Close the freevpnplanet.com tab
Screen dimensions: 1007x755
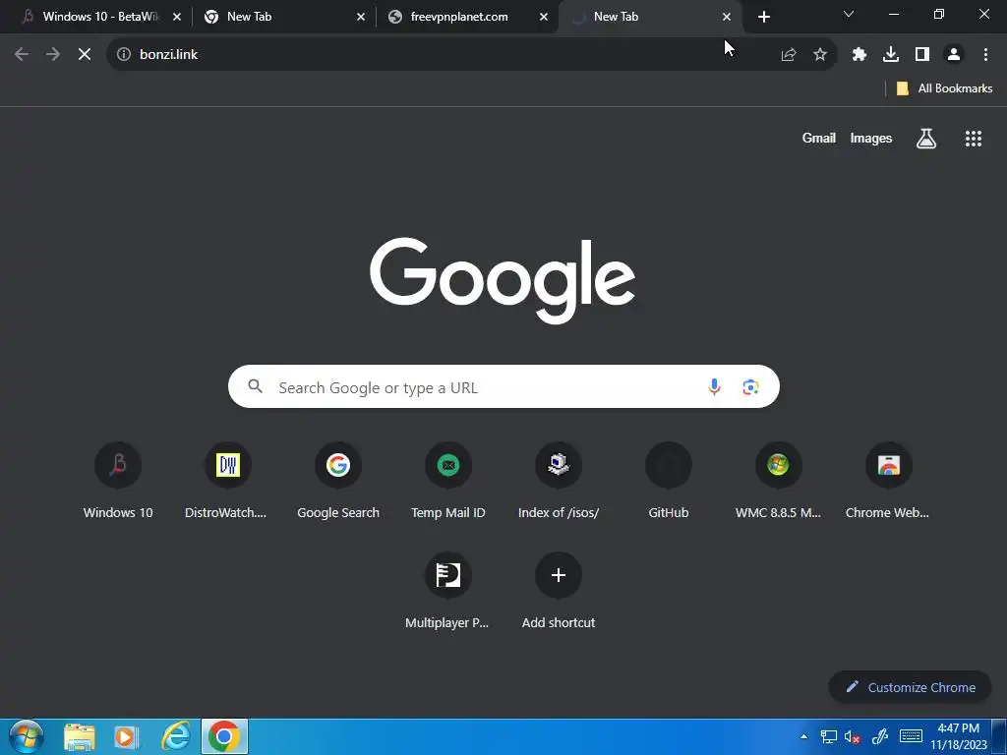coord(543,18)
